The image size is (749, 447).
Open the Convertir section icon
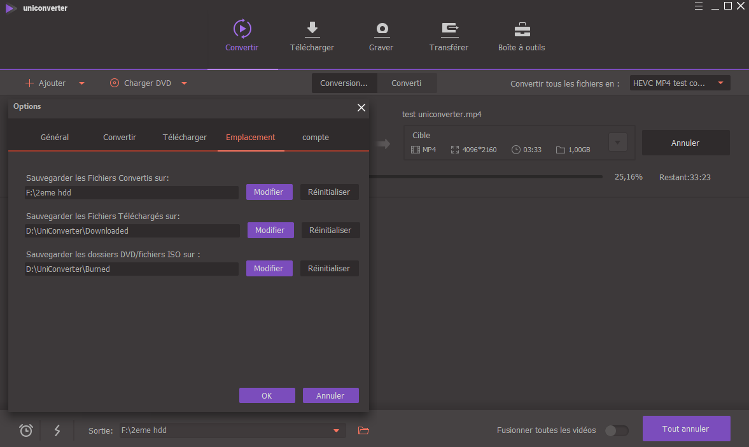pyautogui.click(x=242, y=29)
